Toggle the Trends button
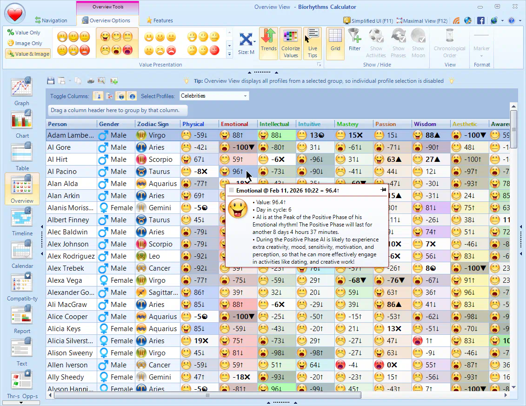The image size is (526, 406). click(268, 43)
